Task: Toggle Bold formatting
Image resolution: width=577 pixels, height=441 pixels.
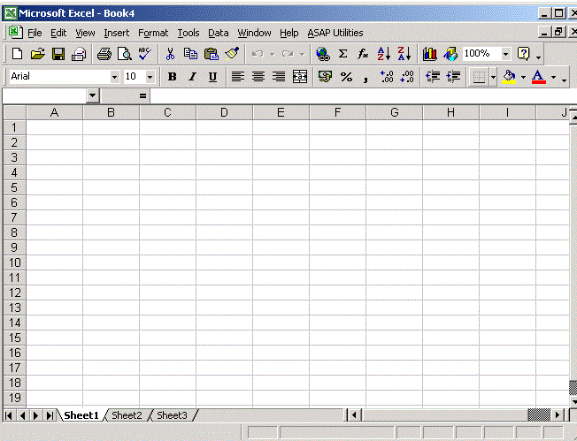Action: point(172,77)
